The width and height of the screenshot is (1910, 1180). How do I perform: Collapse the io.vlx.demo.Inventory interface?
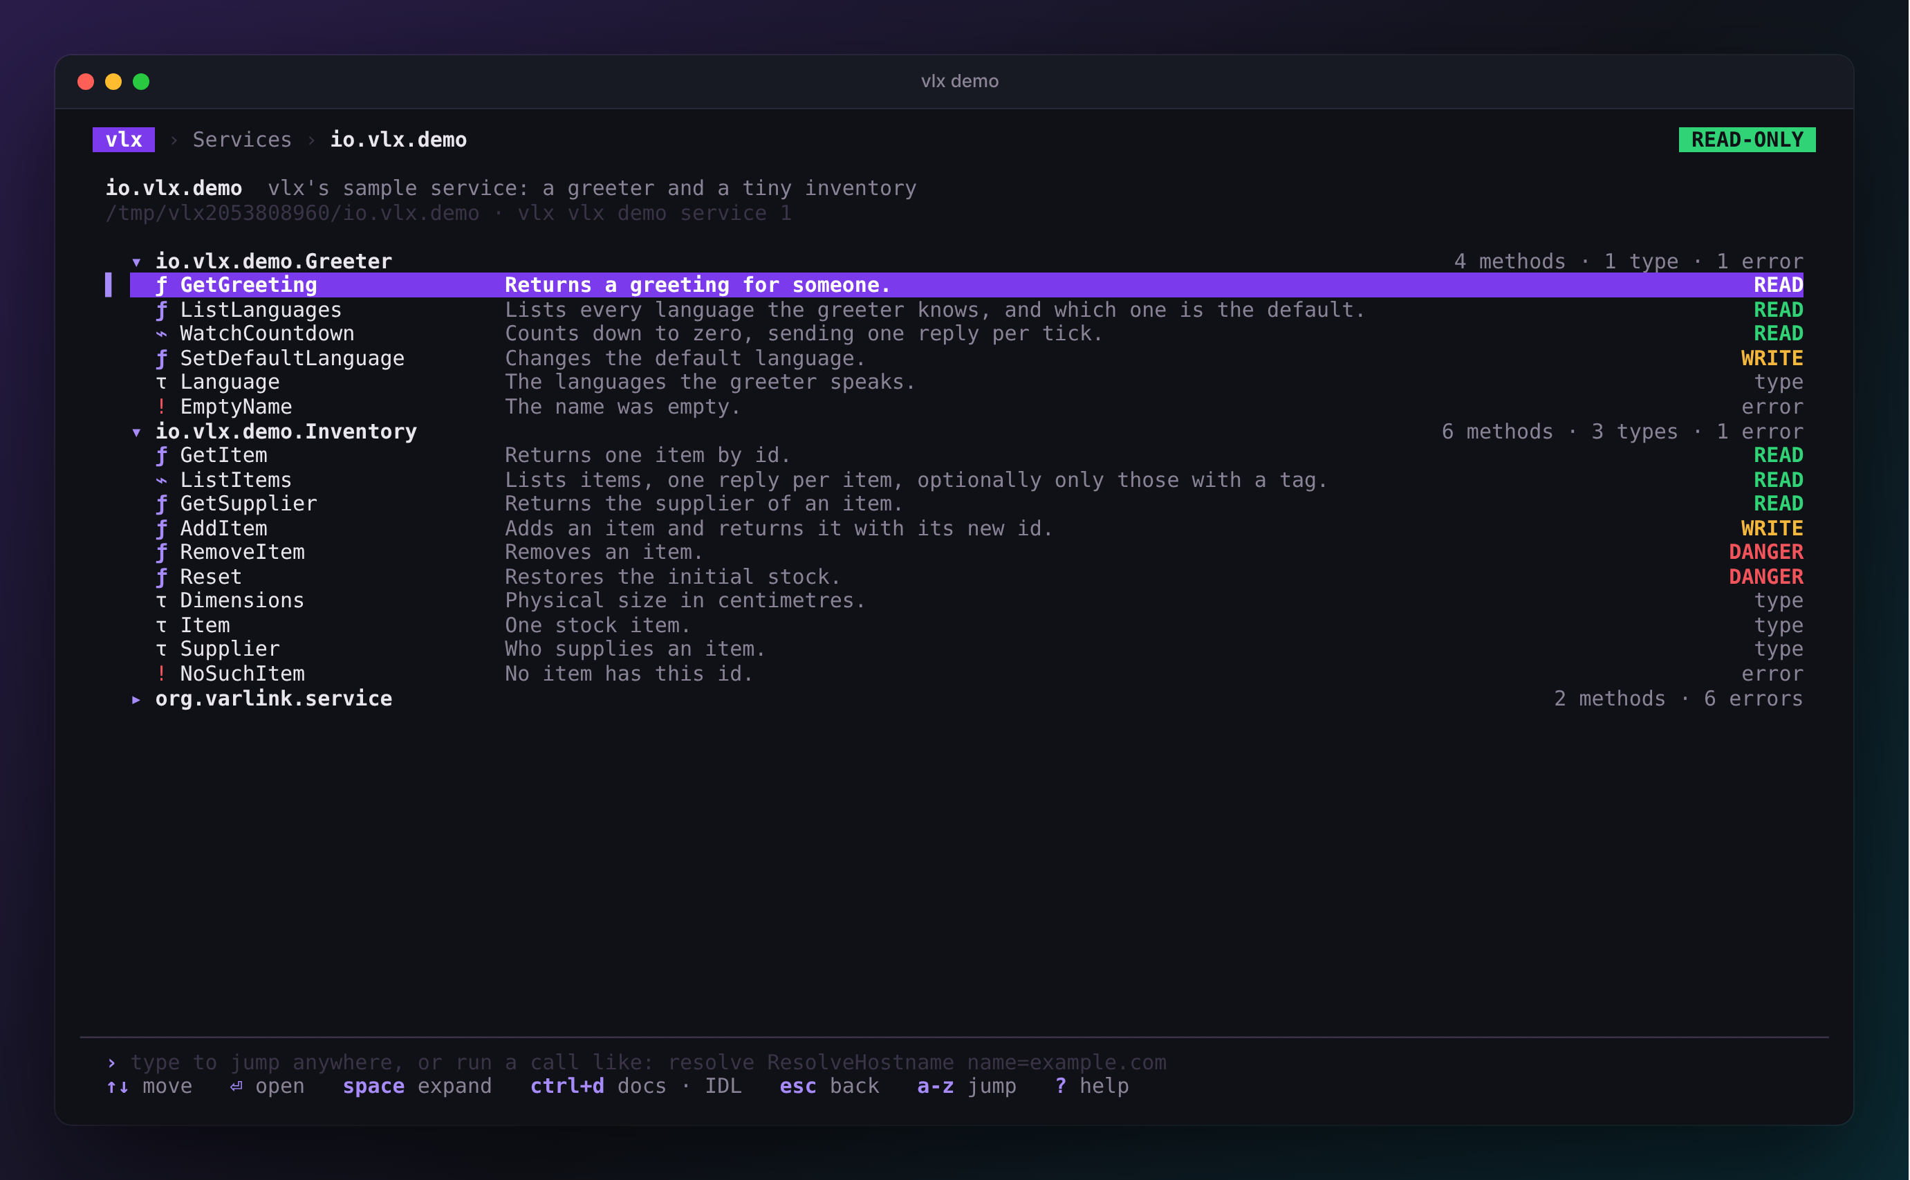(136, 432)
